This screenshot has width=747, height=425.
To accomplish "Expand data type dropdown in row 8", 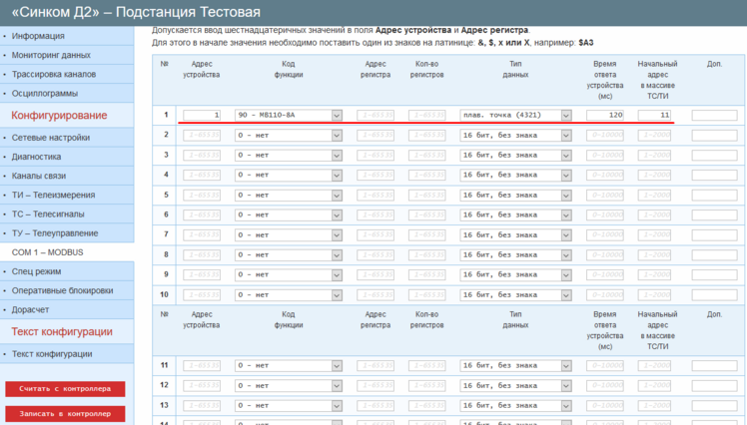I will pyautogui.click(x=515, y=254).
